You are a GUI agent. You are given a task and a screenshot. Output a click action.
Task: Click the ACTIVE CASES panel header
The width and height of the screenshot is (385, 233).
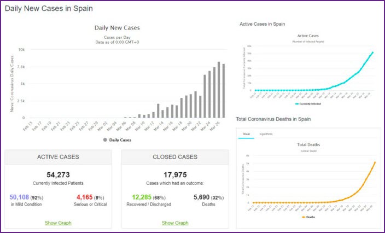coord(58,158)
